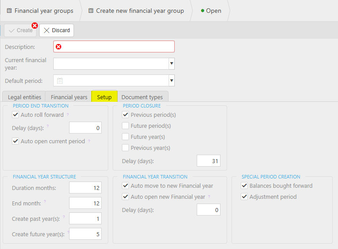Click the calendar icon beside Create new financial year group
This screenshot has height=249, width=338.
91,11
